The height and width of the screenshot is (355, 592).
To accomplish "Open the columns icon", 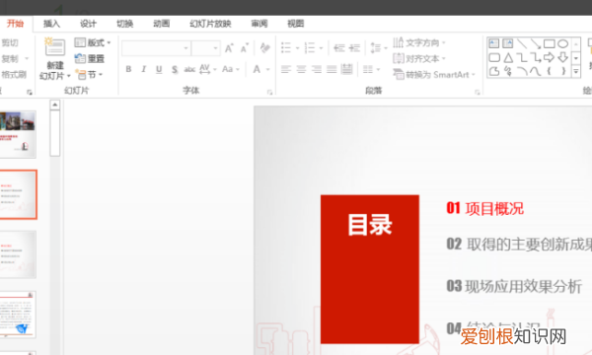I will click(x=368, y=69).
